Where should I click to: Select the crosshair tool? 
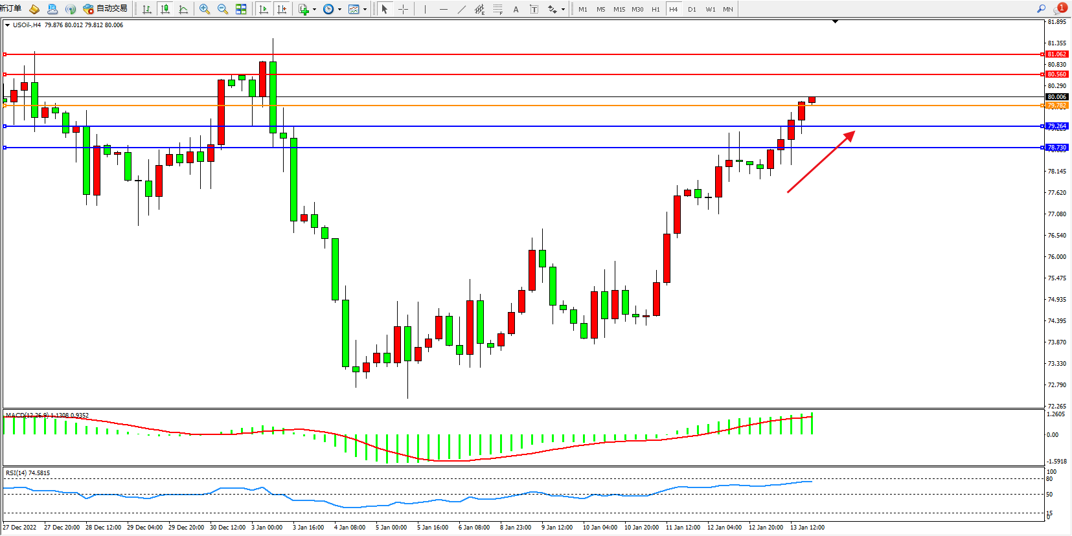[403, 9]
